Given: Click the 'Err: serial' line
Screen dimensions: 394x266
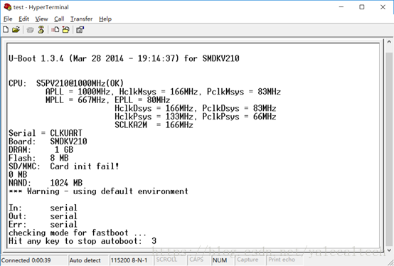Looking at the screenshot, I should click(x=43, y=224).
